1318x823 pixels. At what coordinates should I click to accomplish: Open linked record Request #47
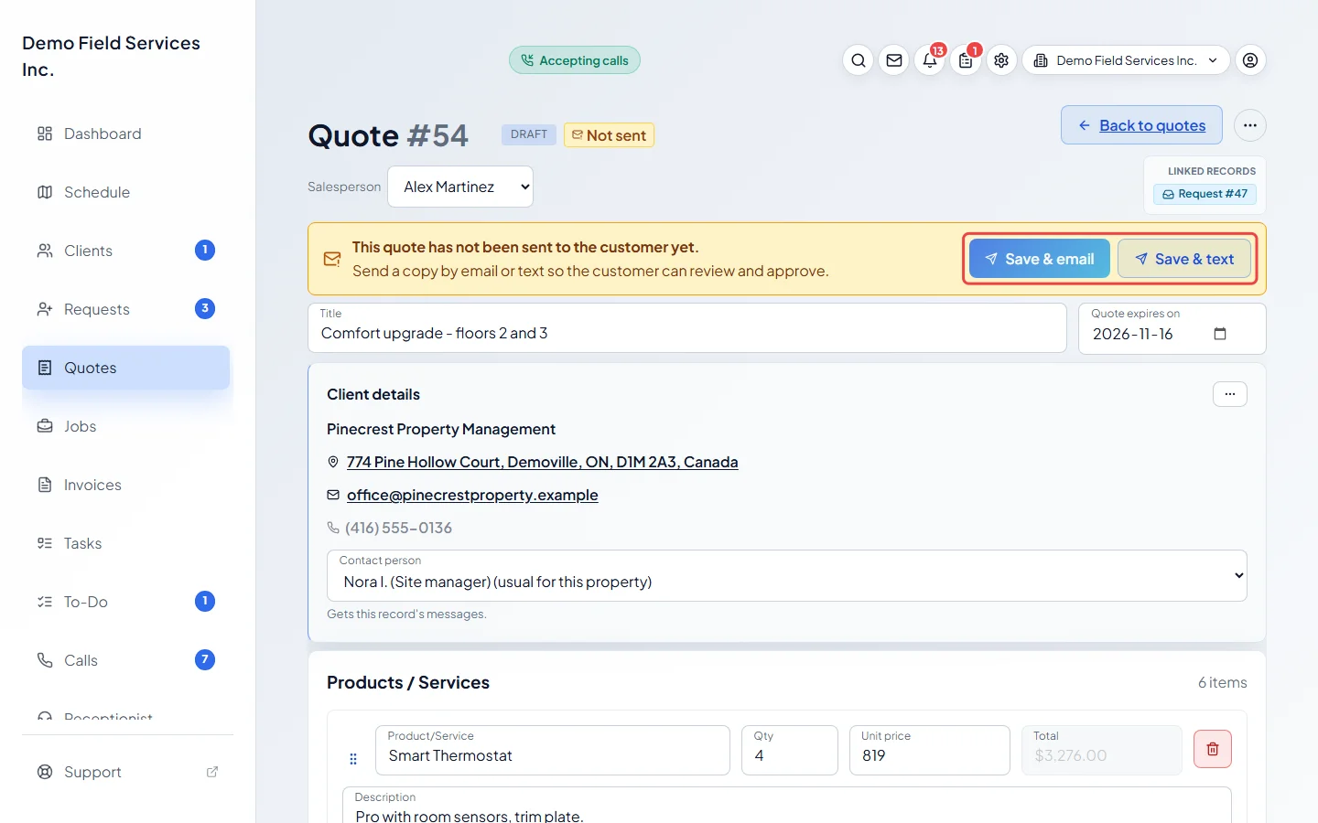[1205, 194]
